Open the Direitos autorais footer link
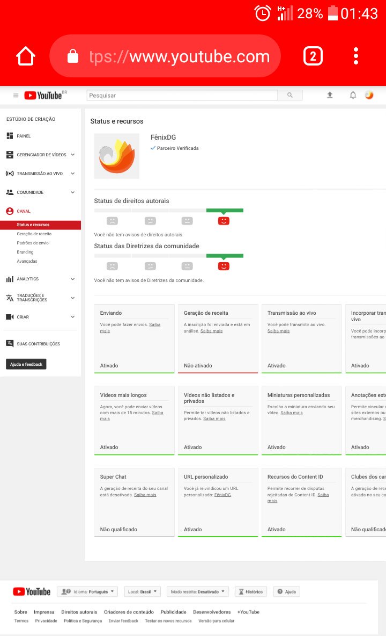 [x=79, y=612]
